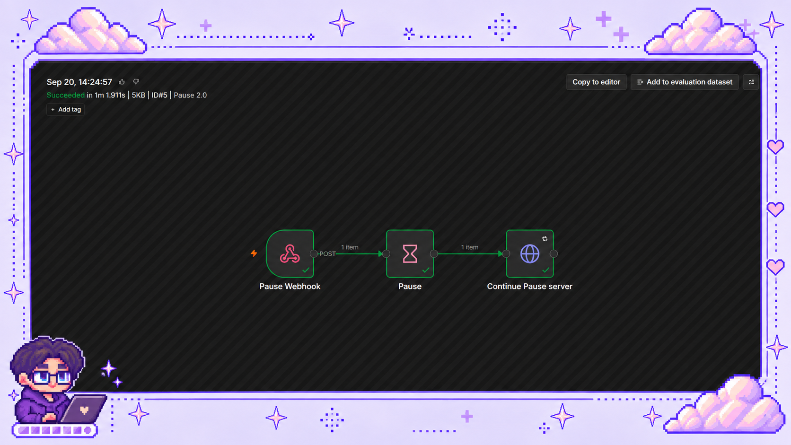
Task: Click the retry icon on the Continue Pause server node
Action: pos(545,239)
